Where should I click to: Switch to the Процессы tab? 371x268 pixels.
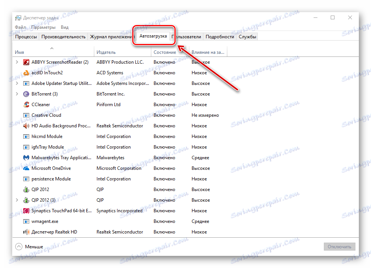click(26, 37)
